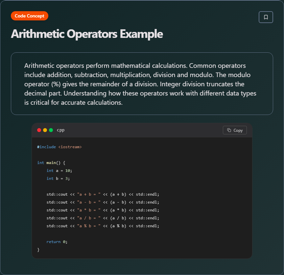
Task: Click the closing brace of main
Action: pos(38,250)
